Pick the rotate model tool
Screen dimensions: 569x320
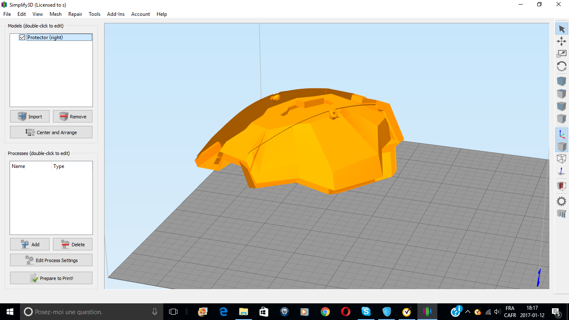pos(562,66)
